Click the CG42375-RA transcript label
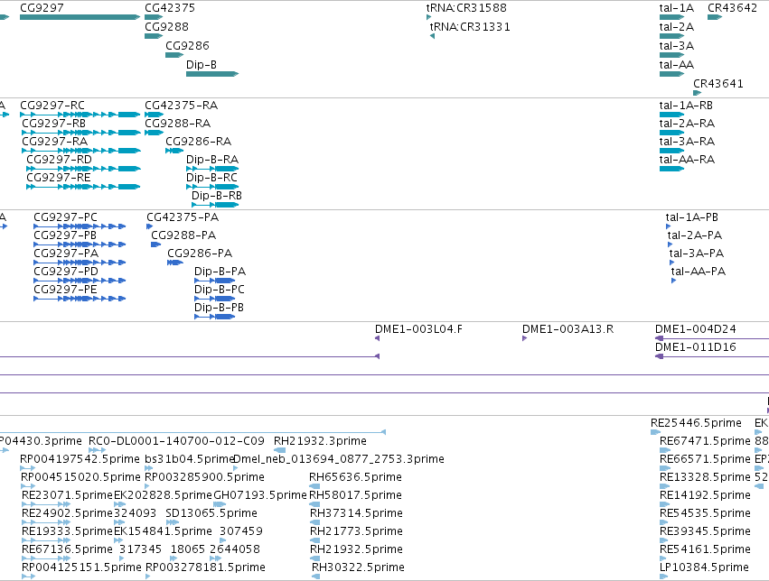 click(182, 106)
